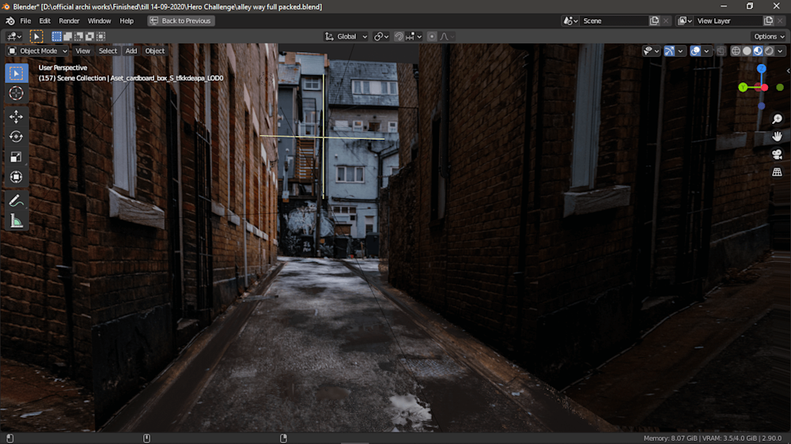The height and width of the screenshot is (444, 791).
Task: Click the Zoom view magnifier icon
Action: (777, 119)
